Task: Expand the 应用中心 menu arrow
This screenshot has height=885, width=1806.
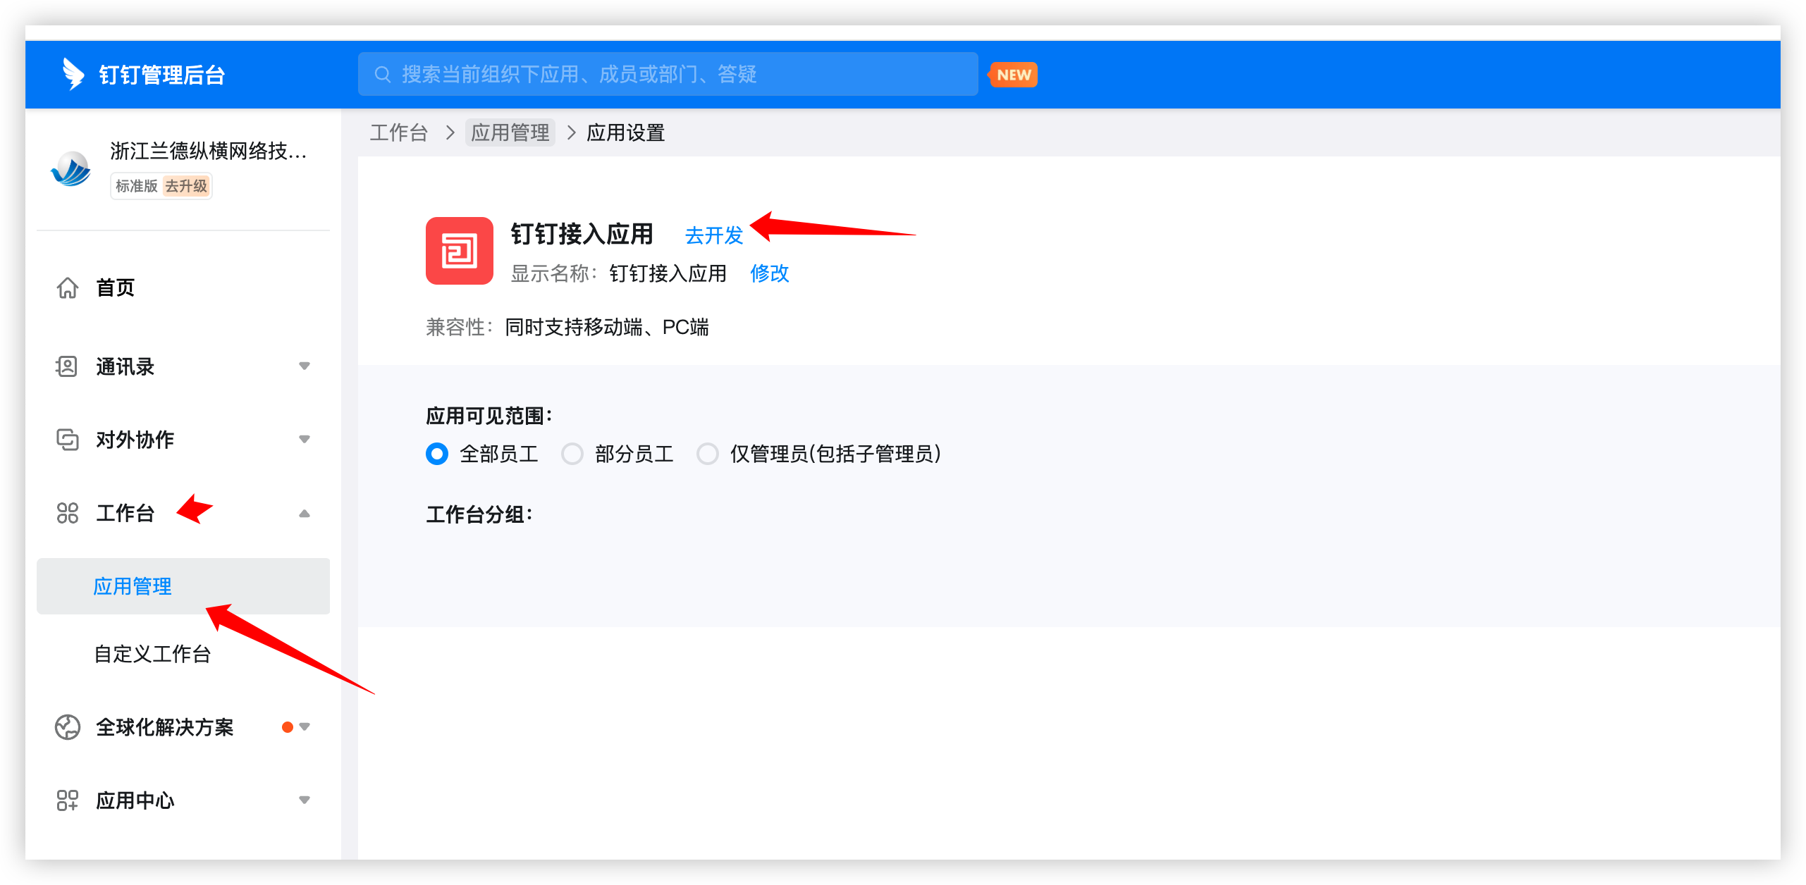Action: (305, 800)
